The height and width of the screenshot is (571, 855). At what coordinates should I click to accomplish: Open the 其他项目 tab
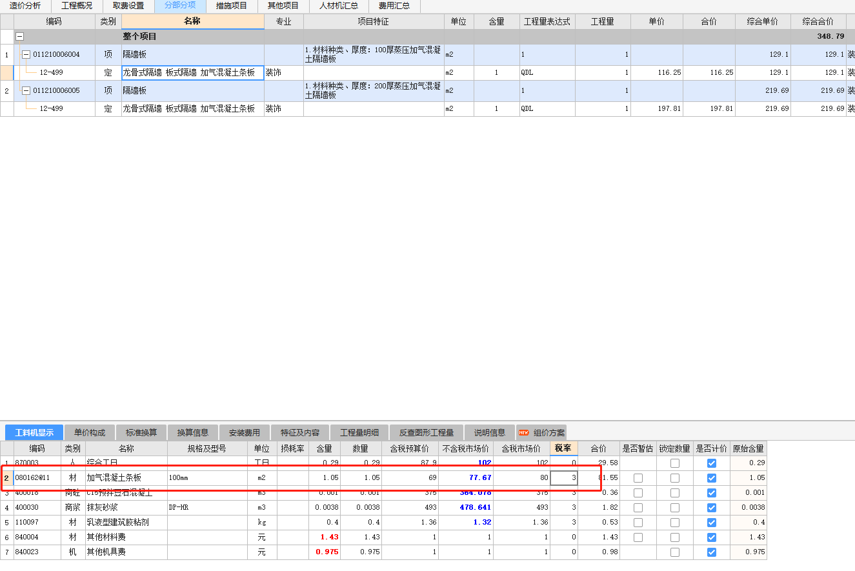pos(283,6)
